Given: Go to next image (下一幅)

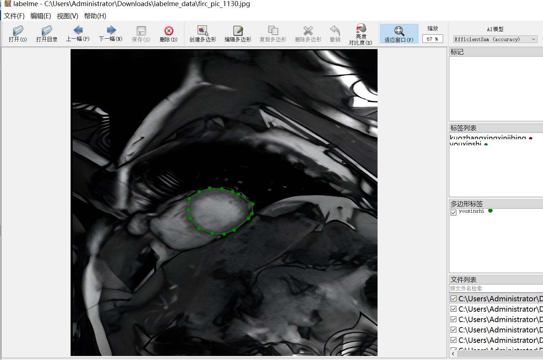Looking at the screenshot, I should pos(111,34).
